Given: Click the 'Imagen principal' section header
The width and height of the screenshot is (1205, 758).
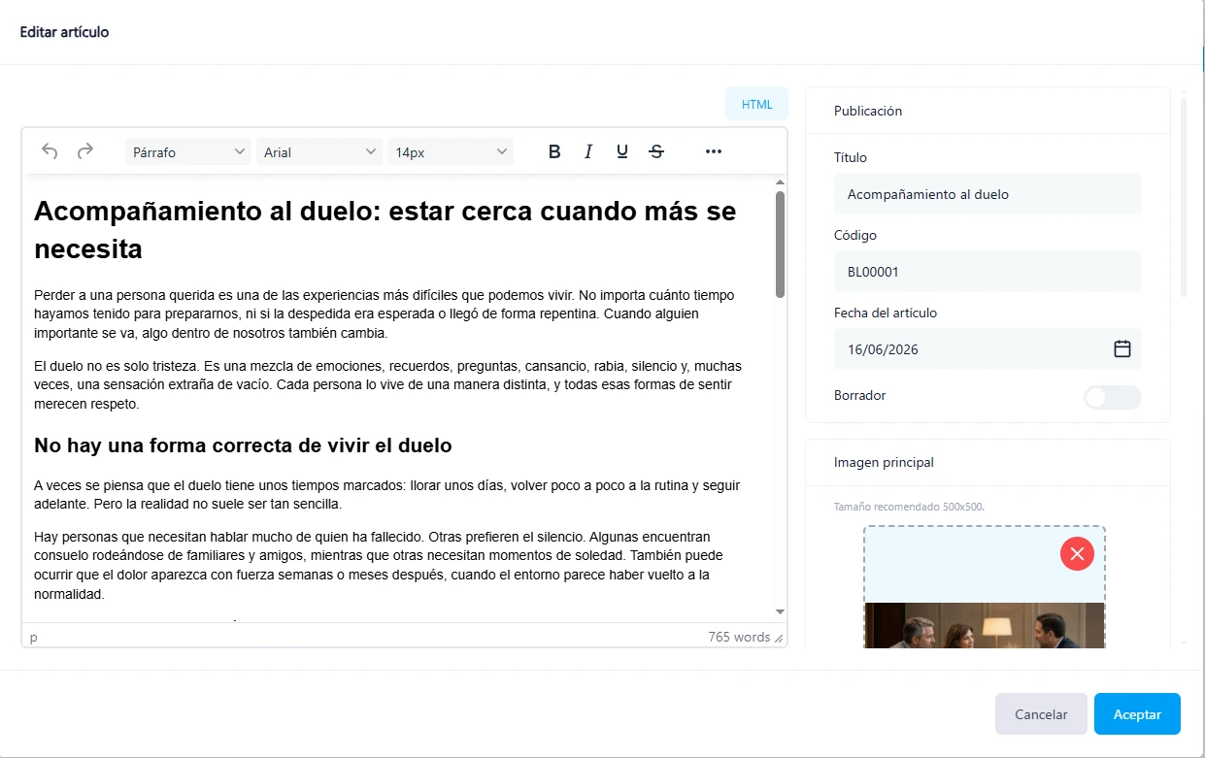Looking at the screenshot, I should pos(884,462).
